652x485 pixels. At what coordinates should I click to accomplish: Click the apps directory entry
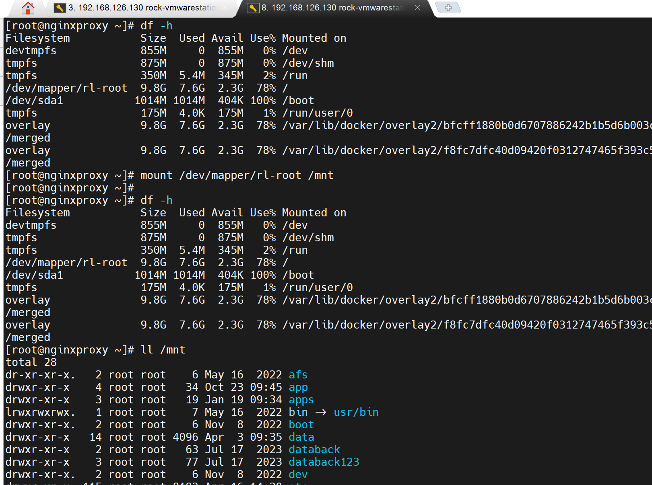301,400
